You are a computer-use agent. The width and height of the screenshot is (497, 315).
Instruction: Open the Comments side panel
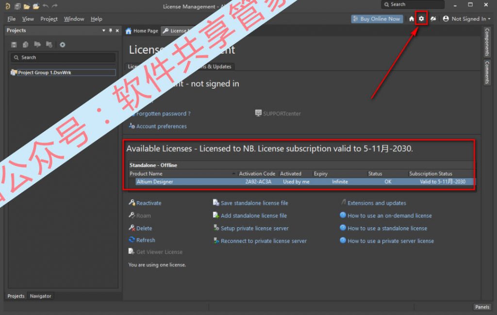(x=487, y=73)
